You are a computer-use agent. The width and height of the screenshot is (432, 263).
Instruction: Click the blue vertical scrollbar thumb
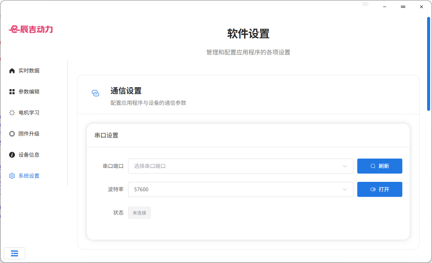tap(429, 64)
